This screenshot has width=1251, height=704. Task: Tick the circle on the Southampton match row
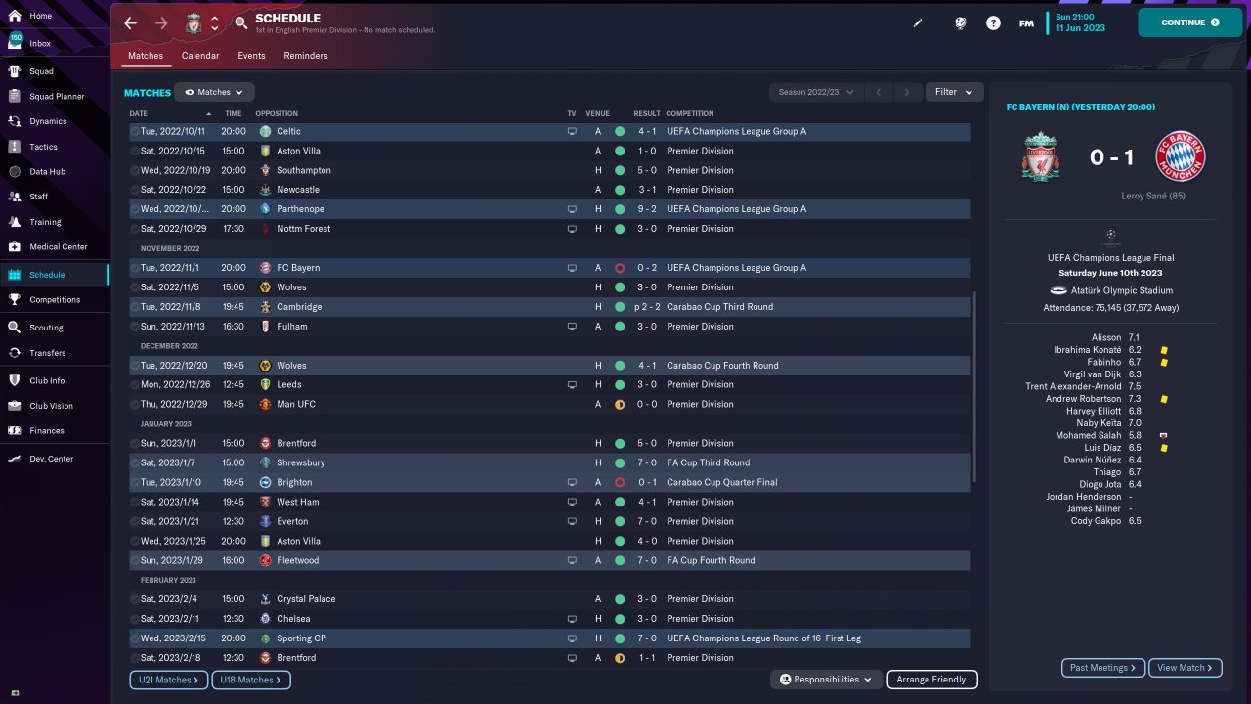(x=135, y=170)
